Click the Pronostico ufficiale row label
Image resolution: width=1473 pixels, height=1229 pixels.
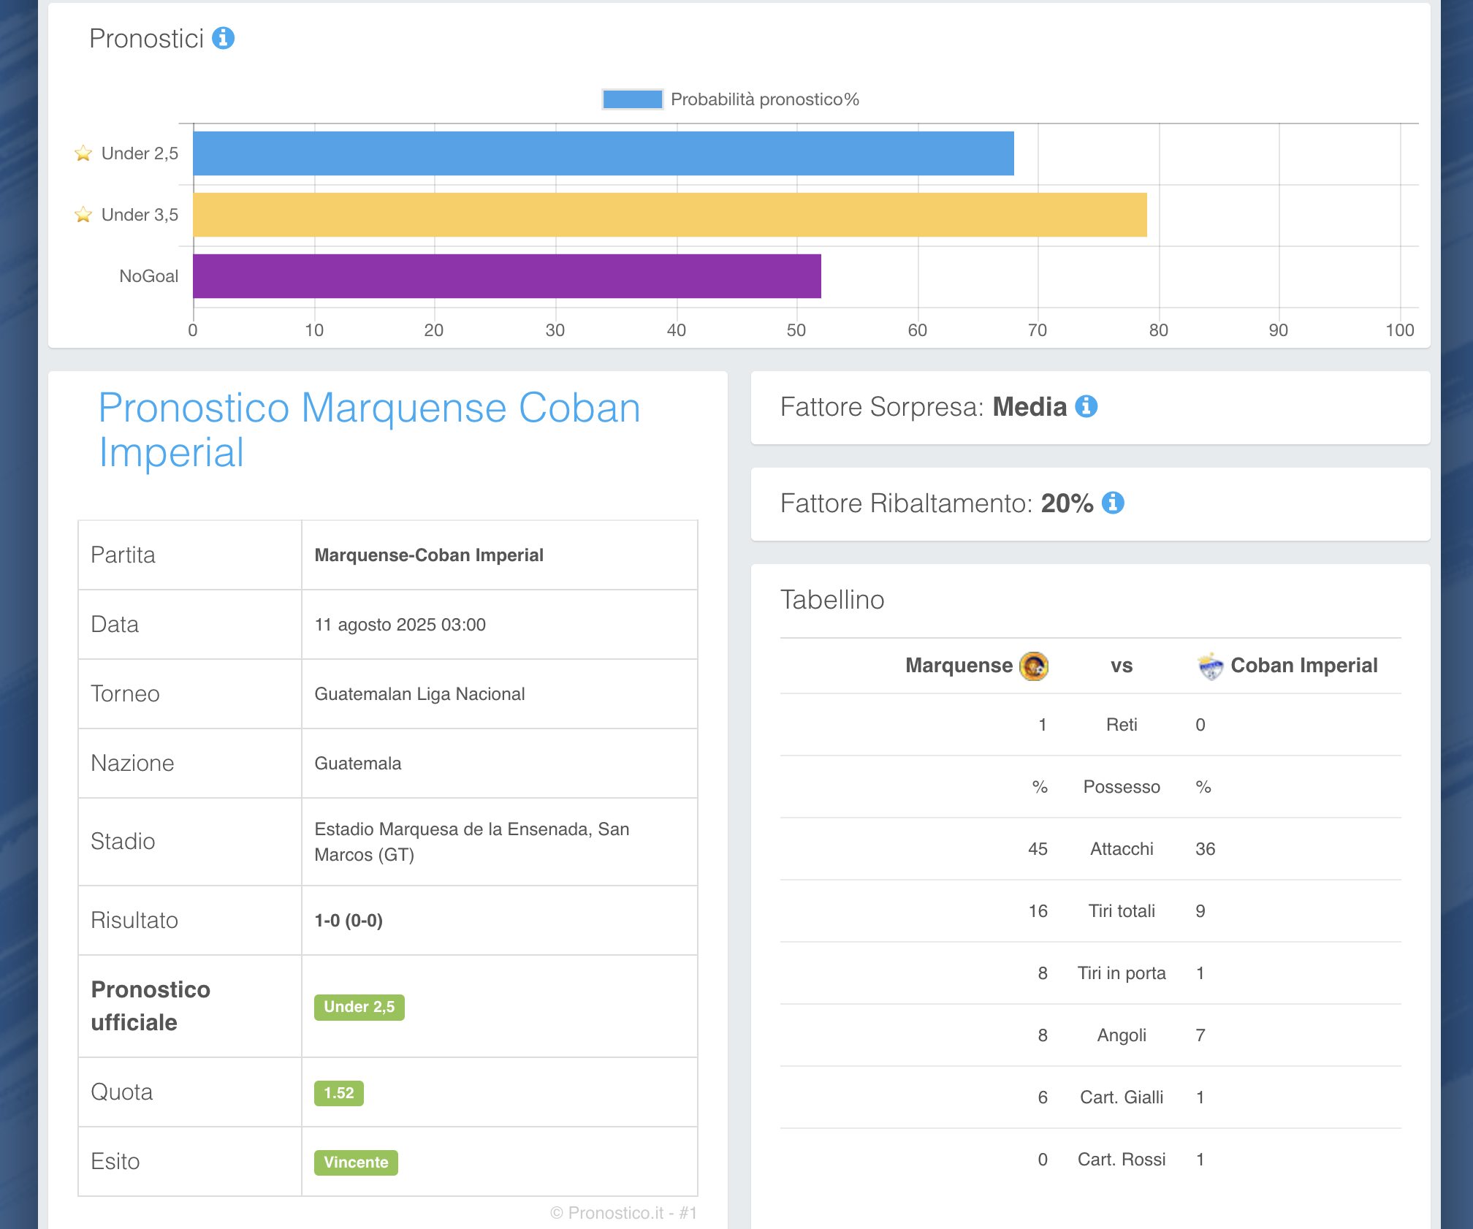pyautogui.click(x=151, y=1005)
